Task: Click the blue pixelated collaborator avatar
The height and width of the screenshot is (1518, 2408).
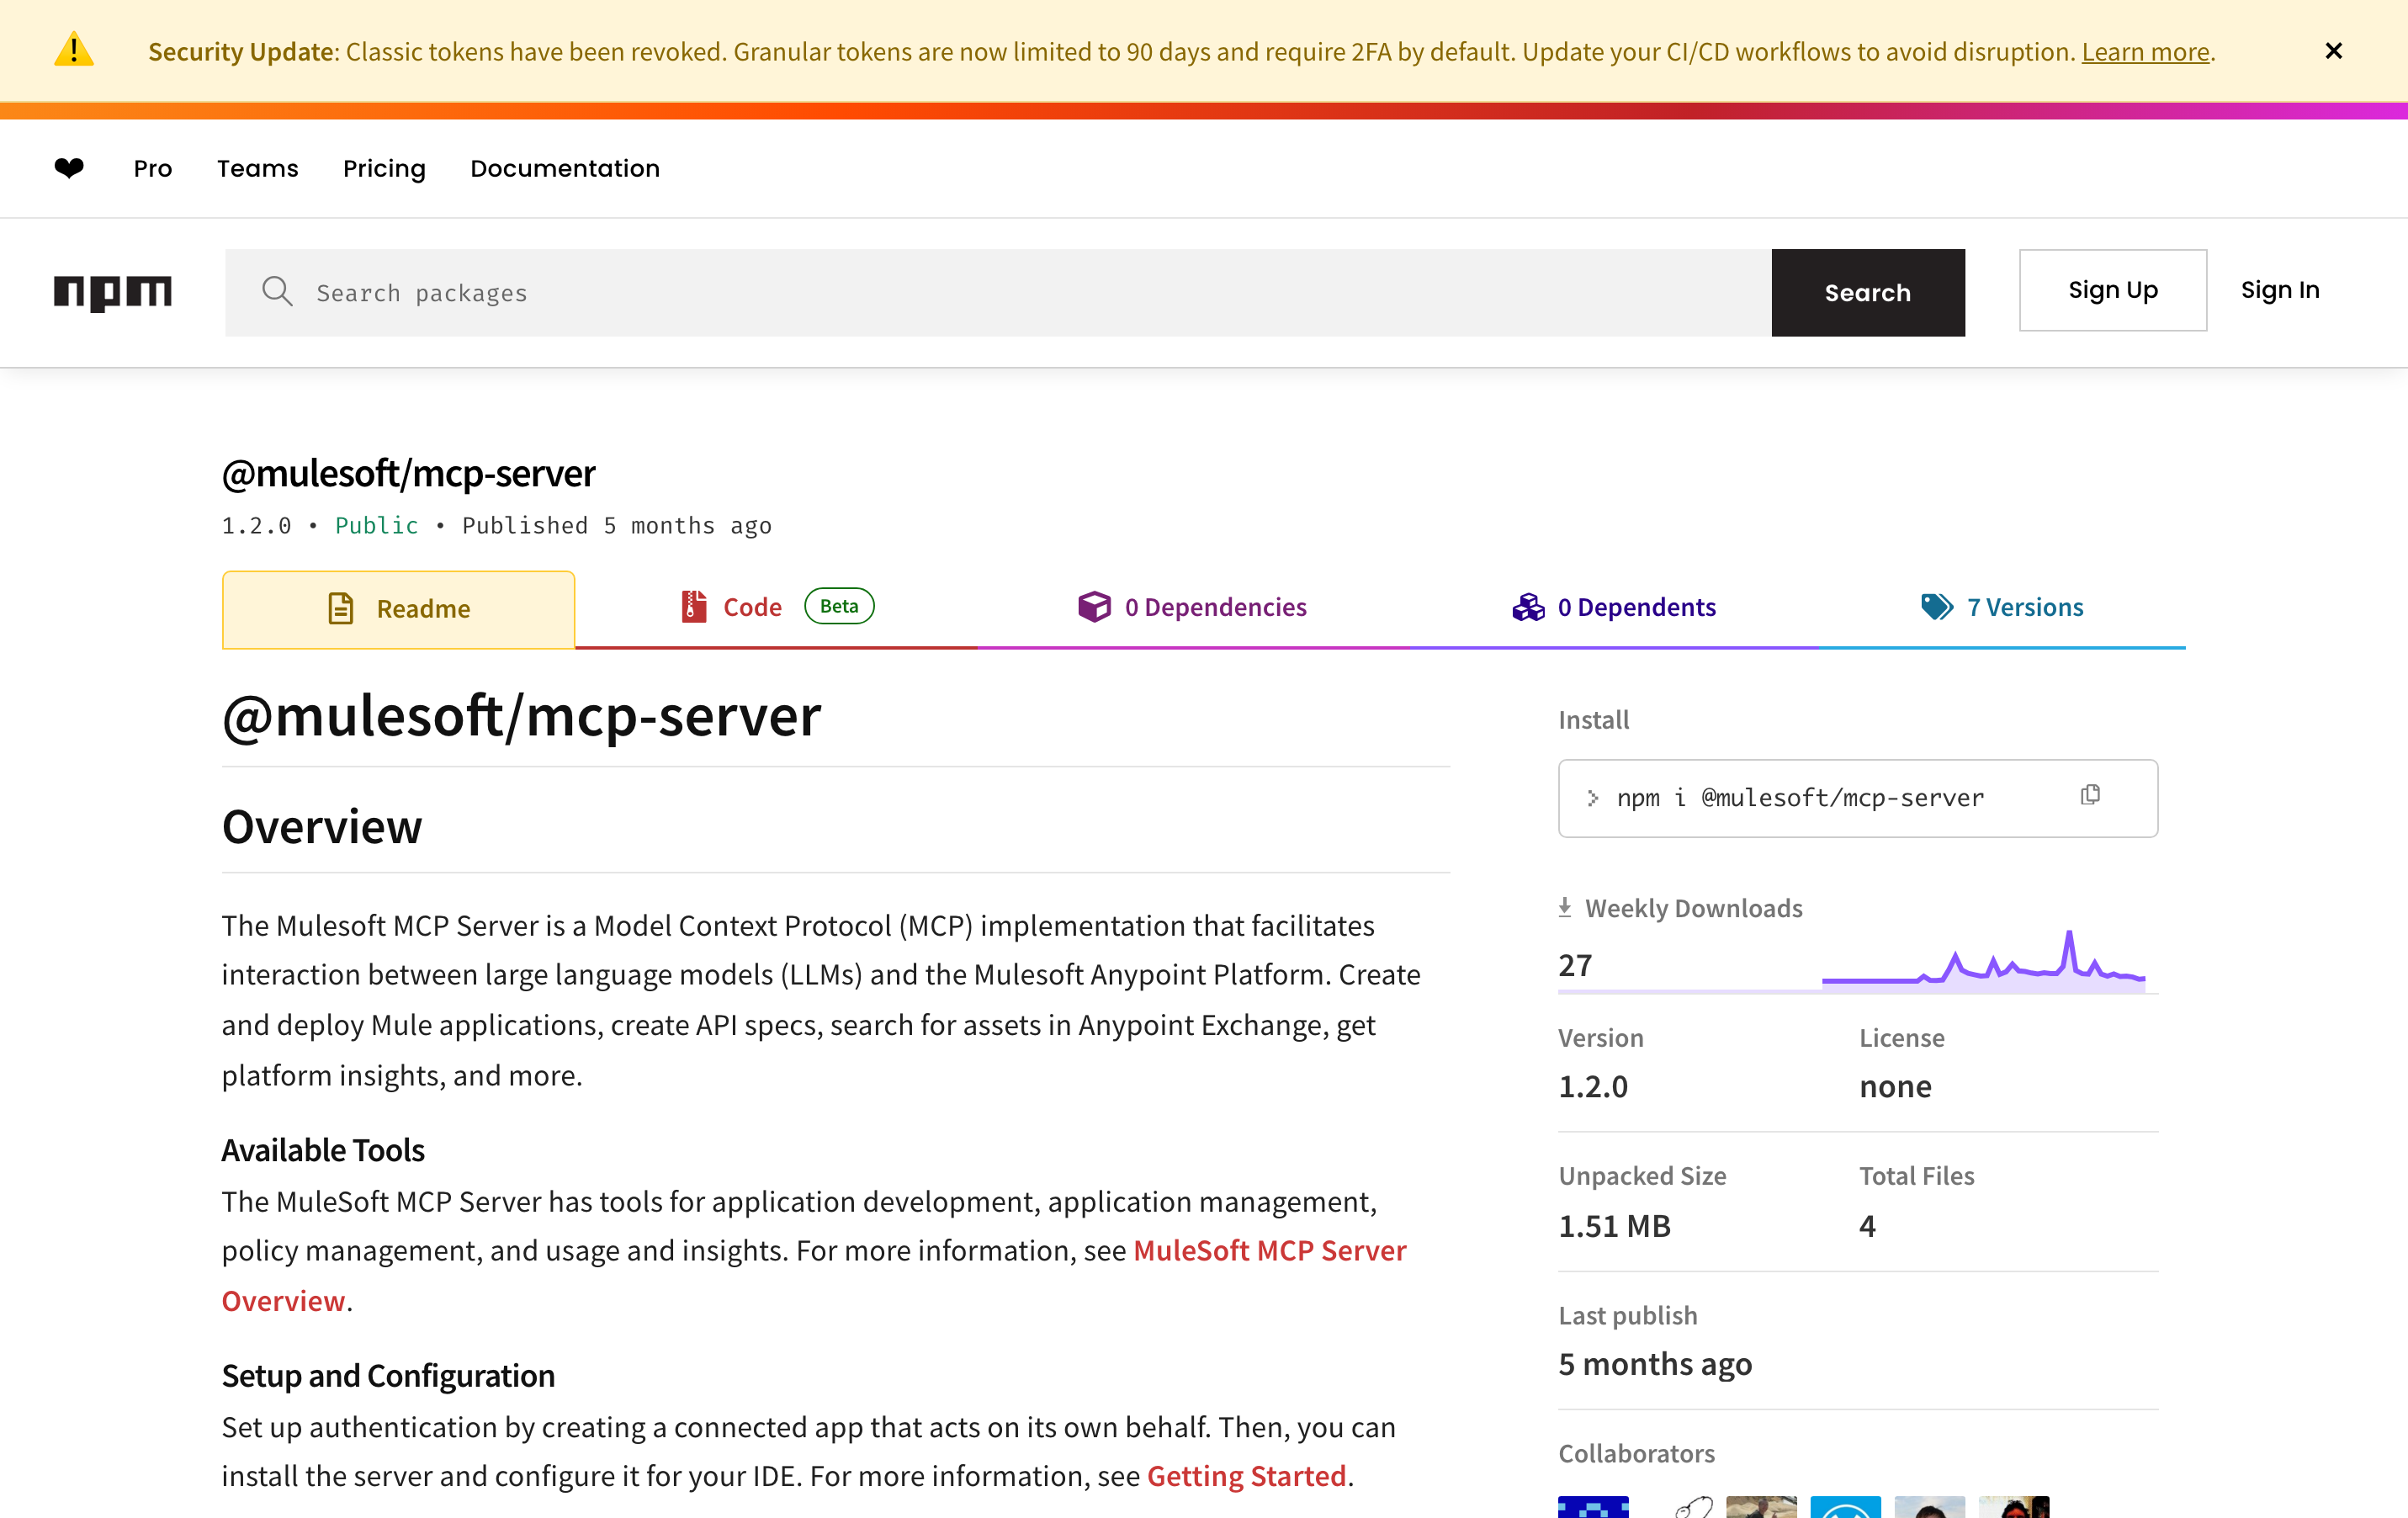Action: point(1592,1506)
